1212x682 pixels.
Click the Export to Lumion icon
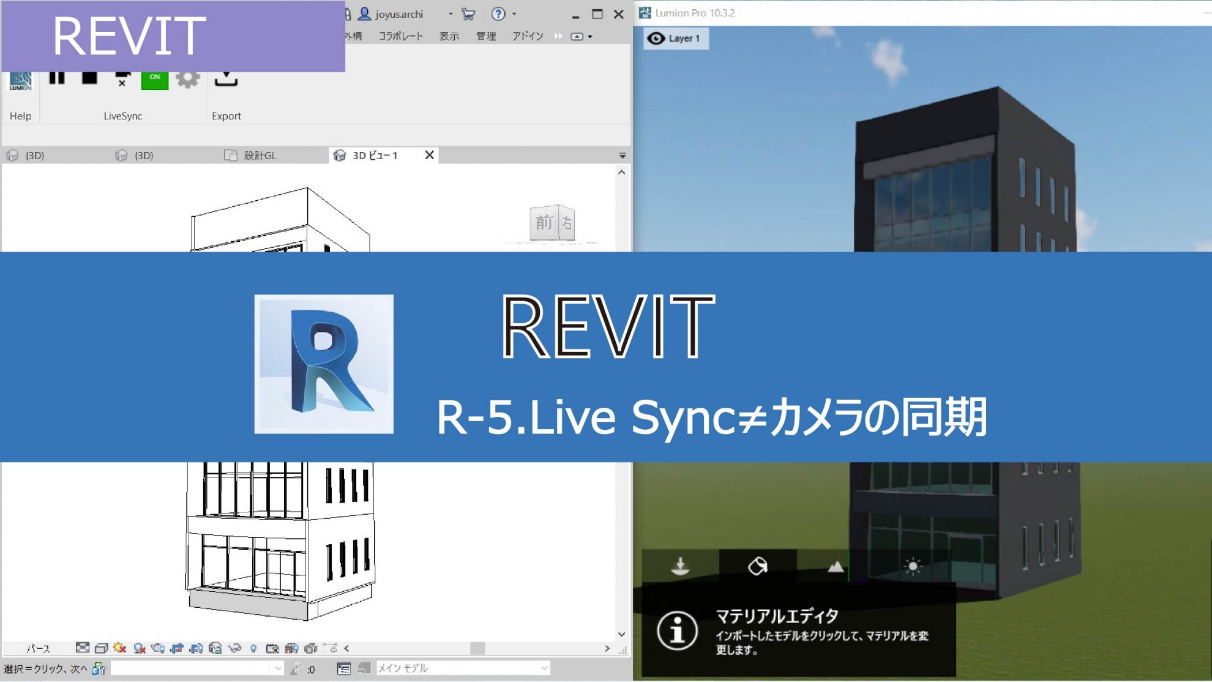pos(226,78)
